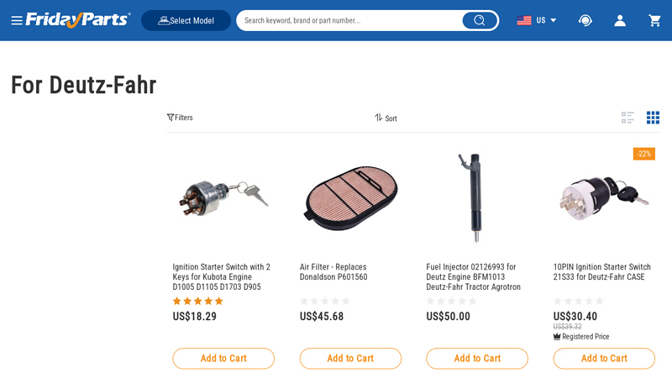This screenshot has height=378, width=672.
Task: Switch to grid view layout
Action: (x=653, y=118)
